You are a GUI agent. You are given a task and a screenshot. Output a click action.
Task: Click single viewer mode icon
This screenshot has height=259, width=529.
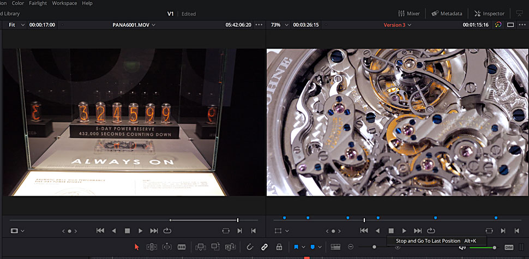(x=510, y=25)
